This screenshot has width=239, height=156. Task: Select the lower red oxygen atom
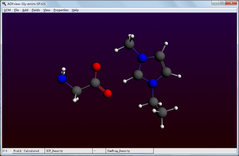(x=107, y=94)
